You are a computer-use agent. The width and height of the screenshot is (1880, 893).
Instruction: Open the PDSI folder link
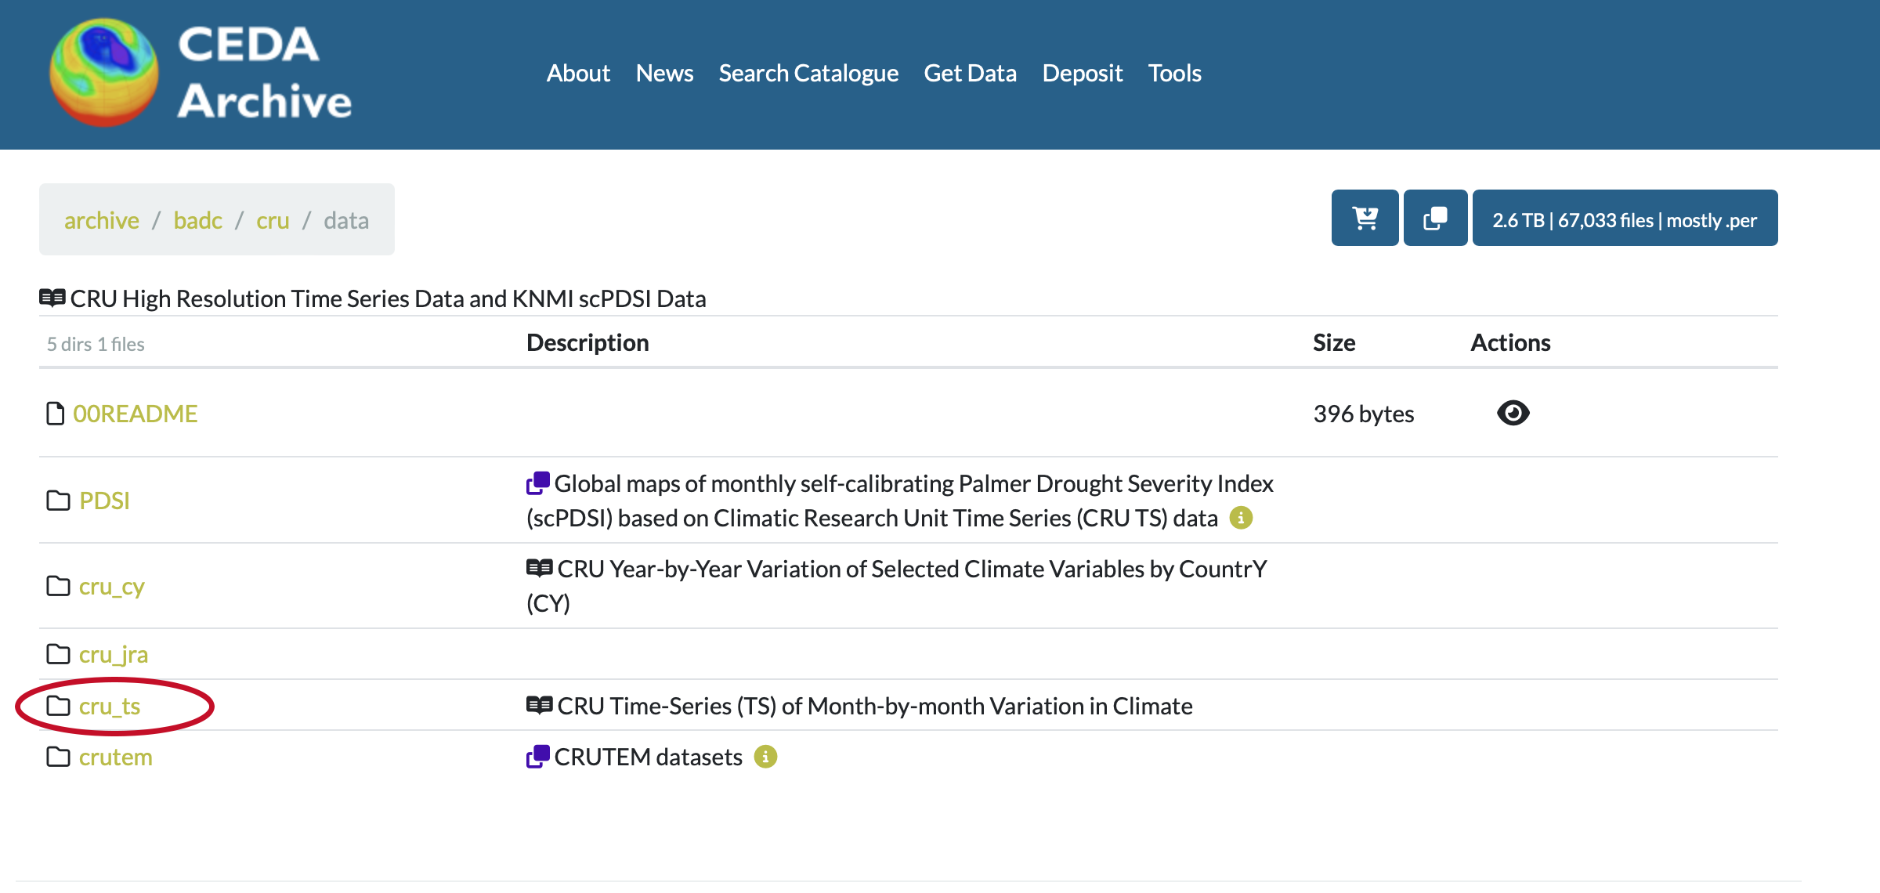pyautogui.click(x=104, y=501)
